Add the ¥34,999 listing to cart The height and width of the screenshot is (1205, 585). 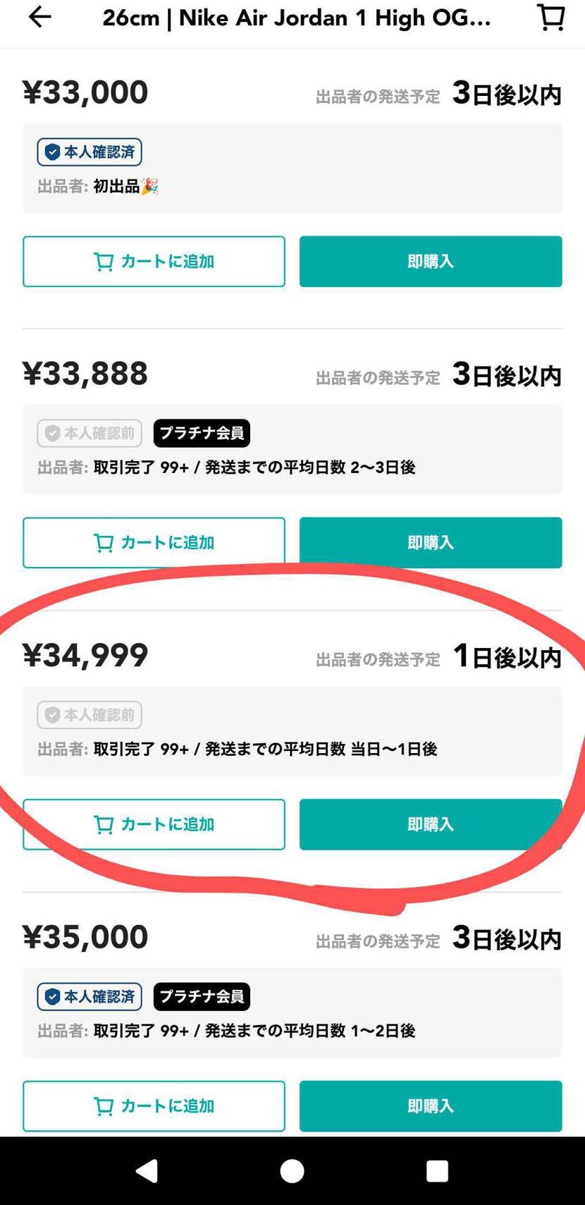154,824
